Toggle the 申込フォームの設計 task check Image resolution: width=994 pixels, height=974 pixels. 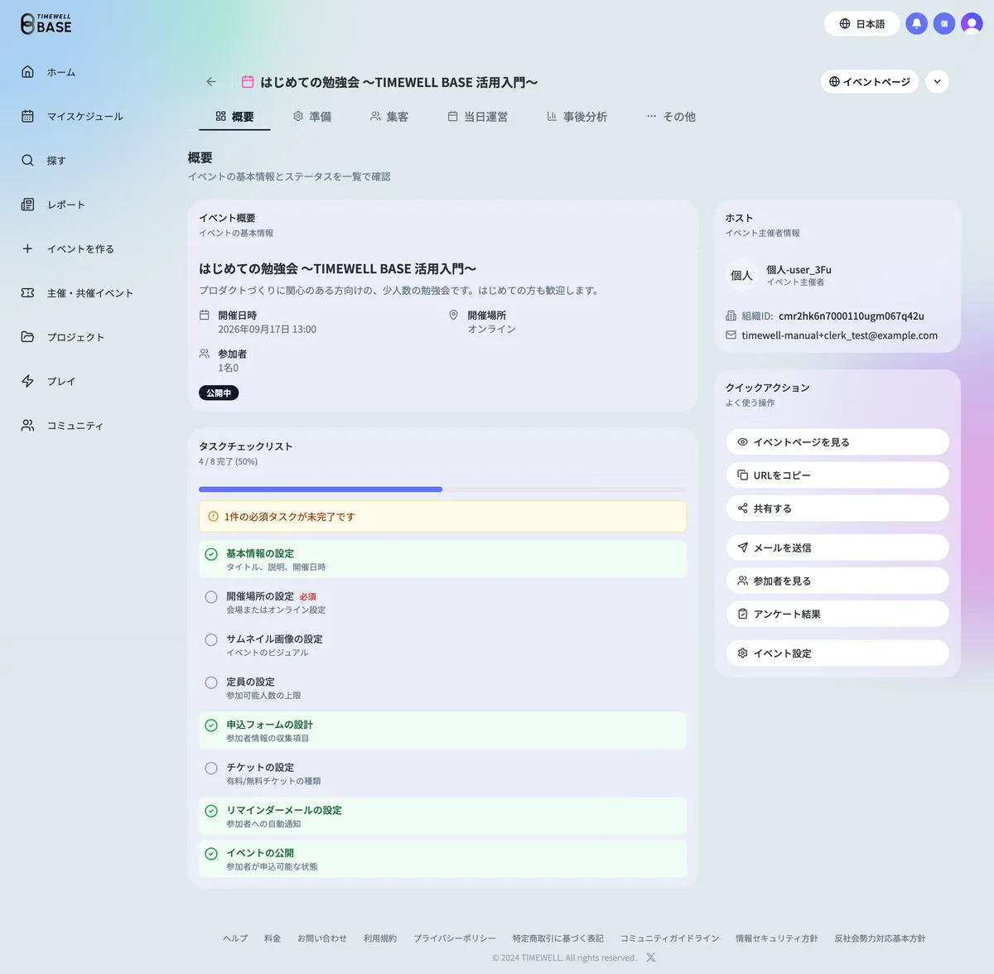pyautogui.click(x=211, y=726)
